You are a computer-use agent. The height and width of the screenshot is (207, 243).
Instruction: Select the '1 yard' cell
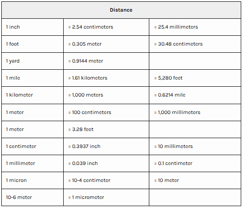coord(33,61)
